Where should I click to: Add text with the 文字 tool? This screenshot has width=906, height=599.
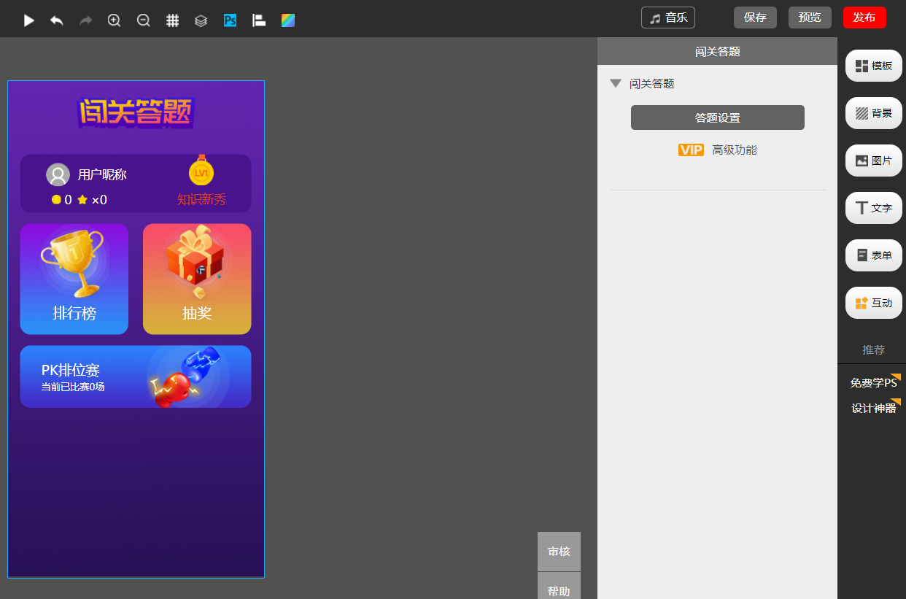click(x=874, y=208)
